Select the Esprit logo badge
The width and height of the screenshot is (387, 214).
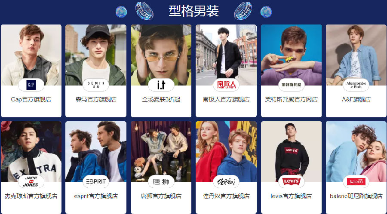tap(96, 181)
